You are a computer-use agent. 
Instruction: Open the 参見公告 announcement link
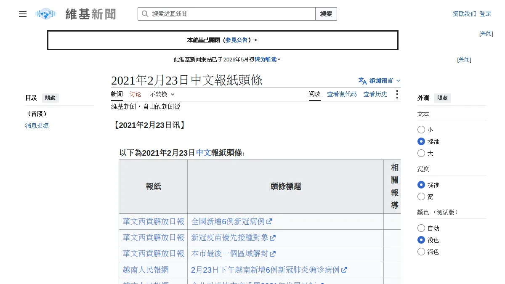[237, 40]
